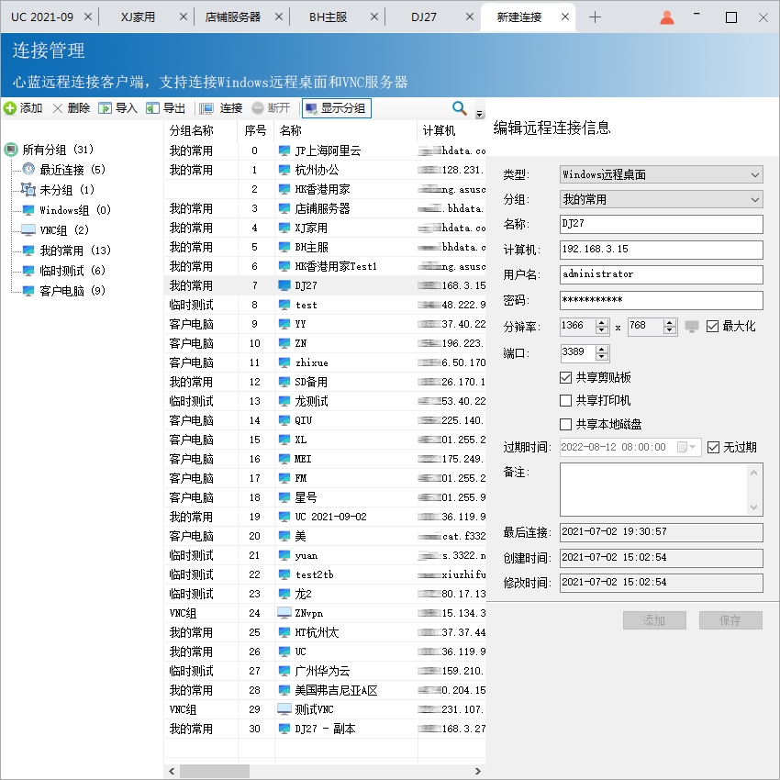The image size is (780, 780).
Task: Click the 添加 button in edit panel
Action: tap(654, 620)
